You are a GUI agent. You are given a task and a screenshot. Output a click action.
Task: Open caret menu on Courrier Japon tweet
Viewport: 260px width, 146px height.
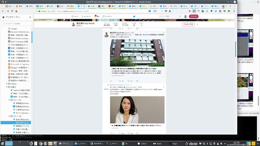[164, 87]
